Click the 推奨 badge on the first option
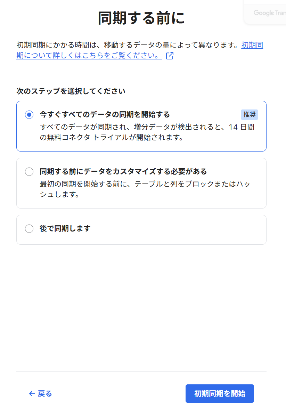Viewport: 286px width, 408px height. tap(249, 114)
